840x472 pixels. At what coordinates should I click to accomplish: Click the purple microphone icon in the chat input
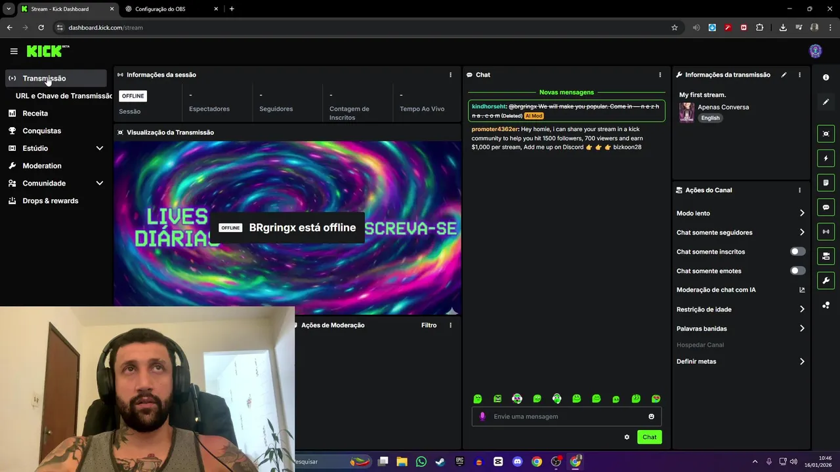coord(482,416)
